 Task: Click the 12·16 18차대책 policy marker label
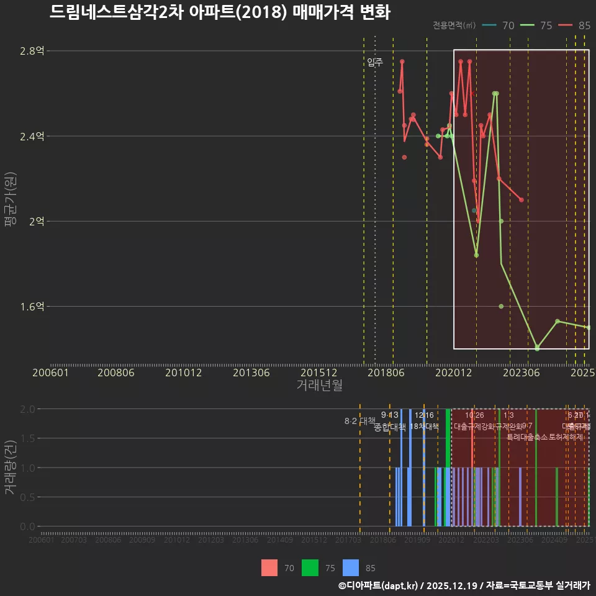coord(424,421)
